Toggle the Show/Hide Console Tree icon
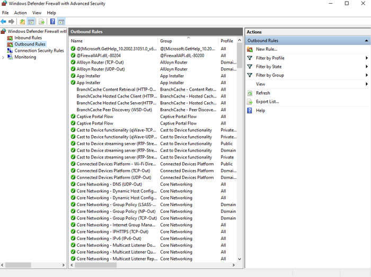The height and width of the screenshot is (277, 371). tap(31, 22)
